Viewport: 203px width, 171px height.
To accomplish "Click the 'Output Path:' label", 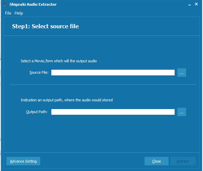I will click(37, 112).
